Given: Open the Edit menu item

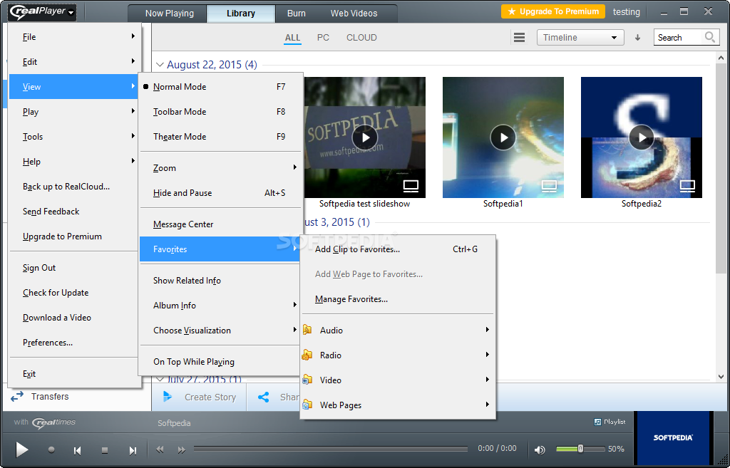Looking at the screenshot, I should (73, 62).
